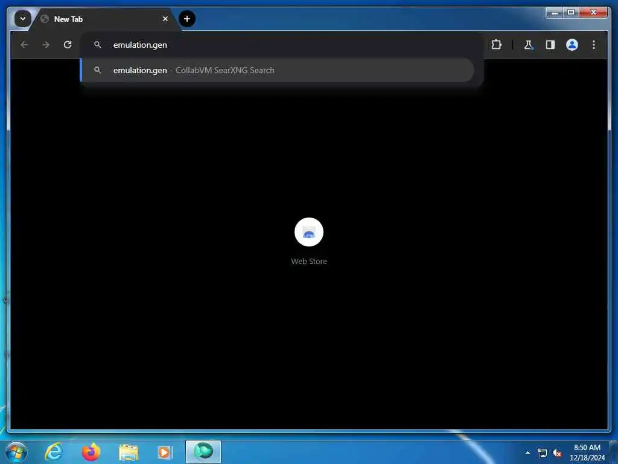
Task: Show hidden tray icons arrow
Action: click(x=527, y=453)
